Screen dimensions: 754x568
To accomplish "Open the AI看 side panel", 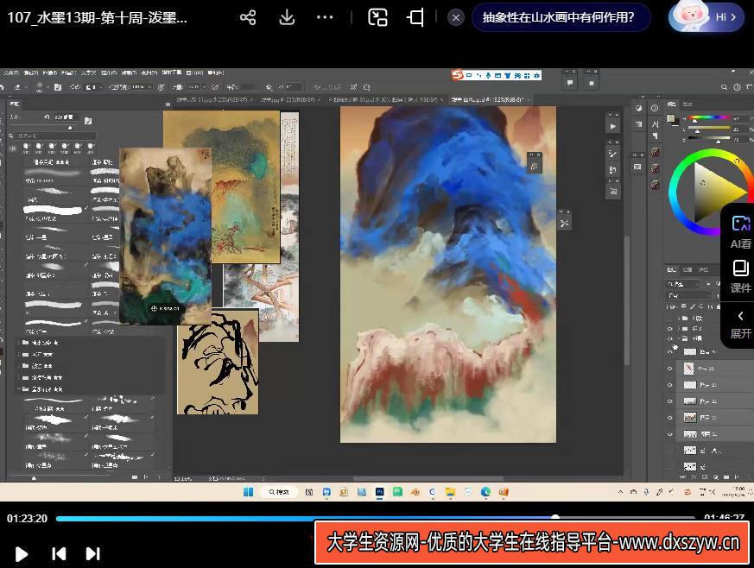I will pyautogui.click(x=740, y=232).
